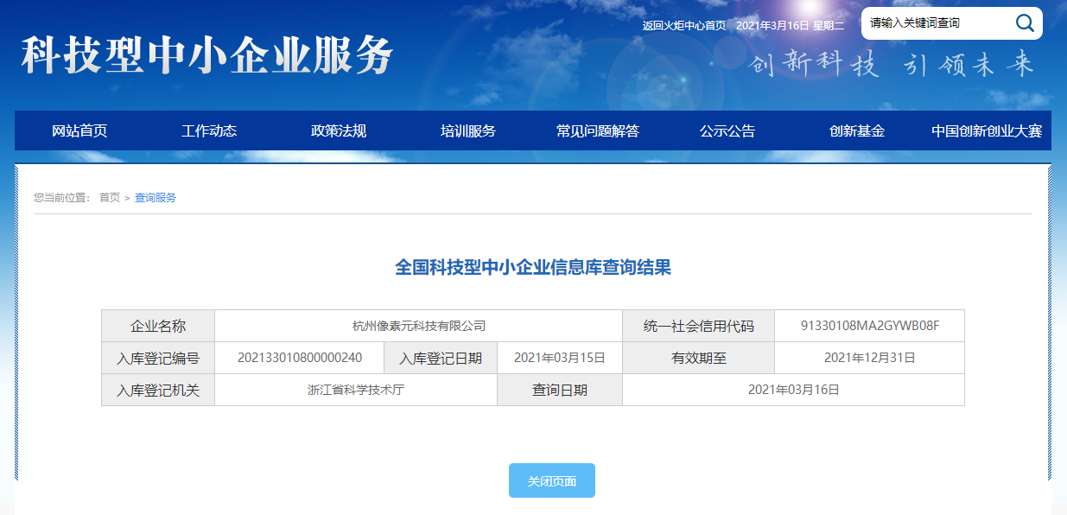Click the 入库登记机关 label cell
1067x515 pixels.
pyautogui.click(x=158, y=390)
